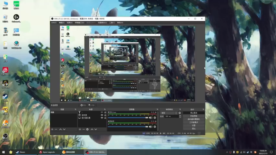
Task: Open the NetEase Cloud Music desktop icon
Action: point(5,71)
